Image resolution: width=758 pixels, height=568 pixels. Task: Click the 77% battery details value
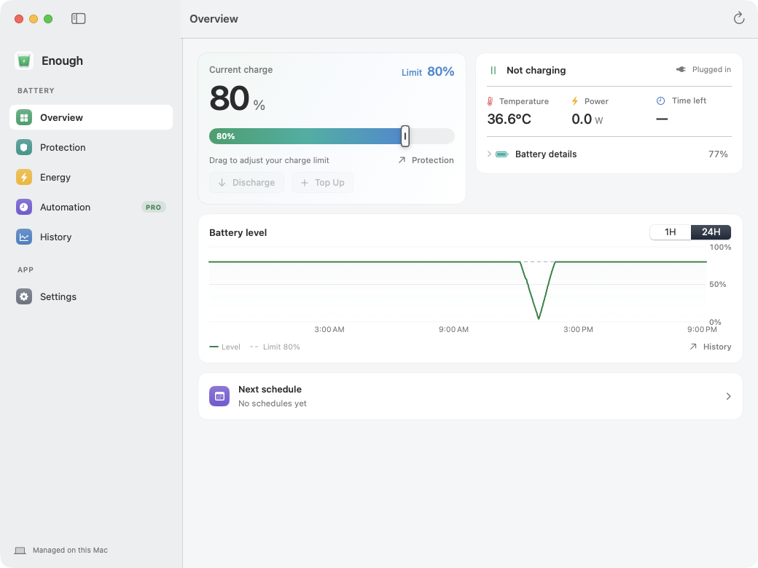tap(718, 154)
